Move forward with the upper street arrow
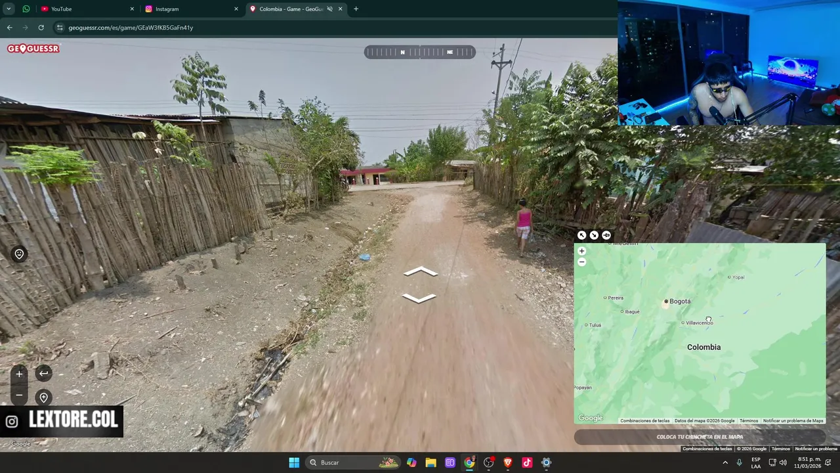 tap(420, 271)
